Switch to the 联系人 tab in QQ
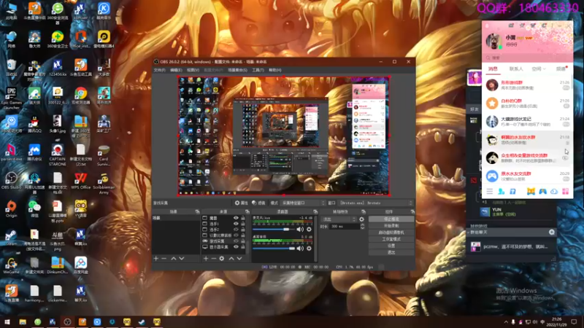584x328 pixels. 516,69
